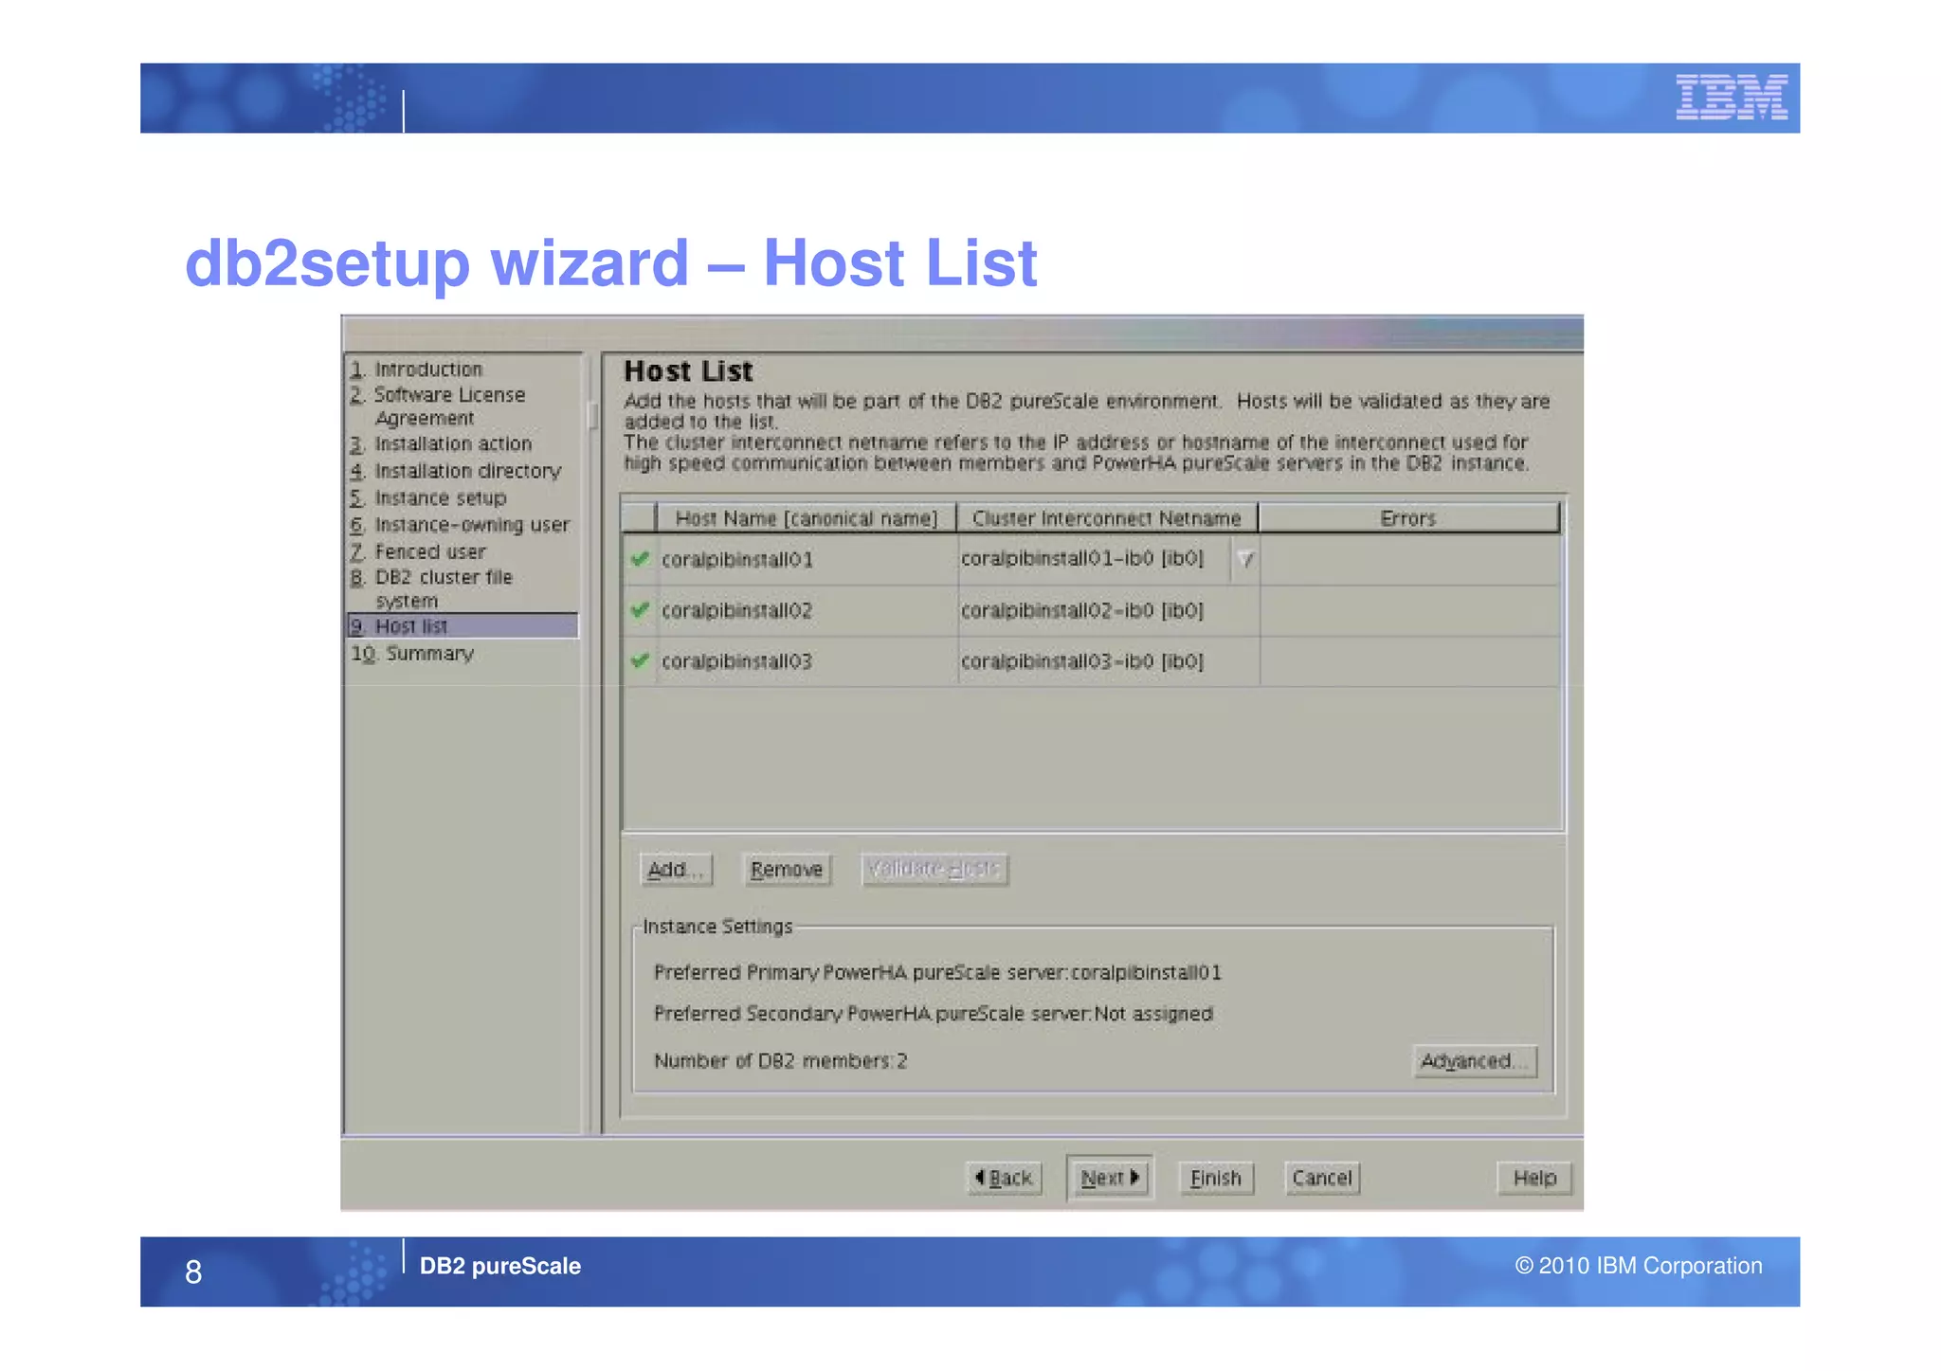This screenshot has width=1941, height=1371.
Task: Select the coralpibinstall03 host name cell
Action: tap(807, 660)
